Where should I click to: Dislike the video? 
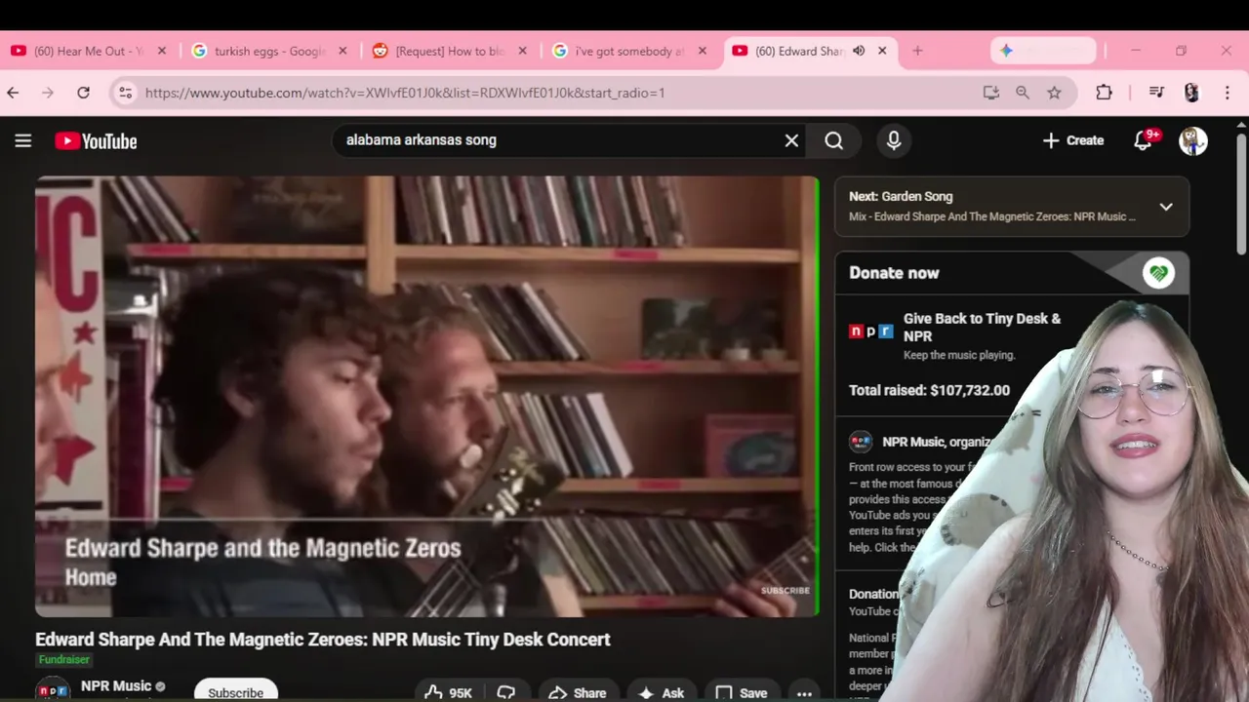pos(506,692)
